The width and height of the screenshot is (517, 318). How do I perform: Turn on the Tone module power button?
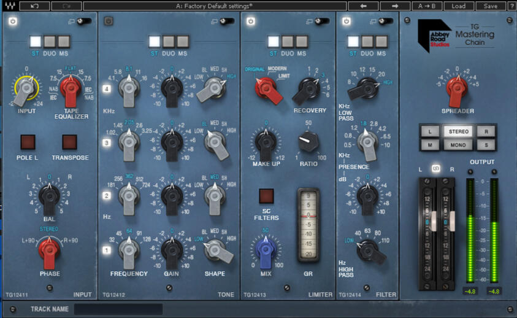pos(109,21)
